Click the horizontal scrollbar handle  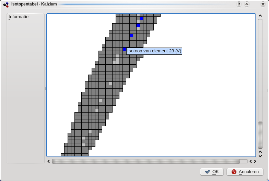(146, 161)
